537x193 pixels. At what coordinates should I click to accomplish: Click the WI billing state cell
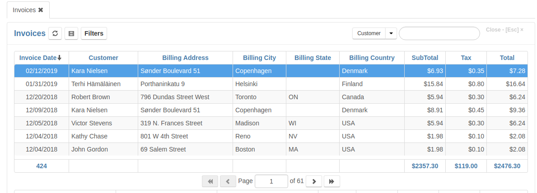click(x=313, y=123)
